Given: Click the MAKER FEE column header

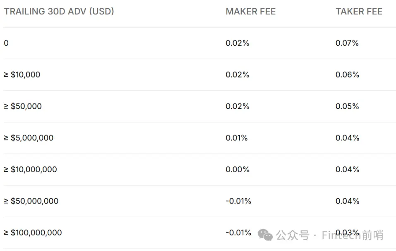Looking at the screenshot, I should (250, 12).
